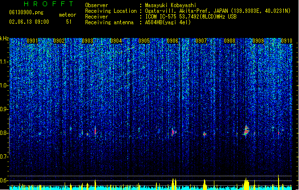Click the meteor count 51
299x190 pixels.
click(69, 22)
